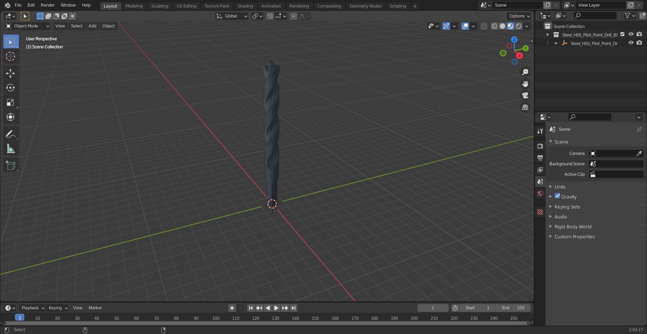
Task: Open the Tool properties tab
Action: 540,131
